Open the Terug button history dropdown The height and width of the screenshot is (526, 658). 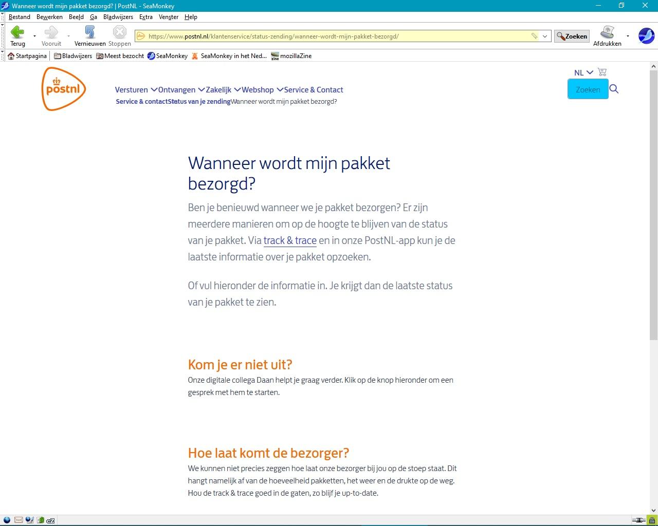(34, 36)
